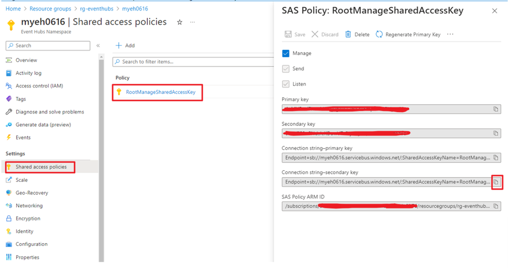
Task: Open the RootManageSharedAccessKey policy
Action: [161, 92]
